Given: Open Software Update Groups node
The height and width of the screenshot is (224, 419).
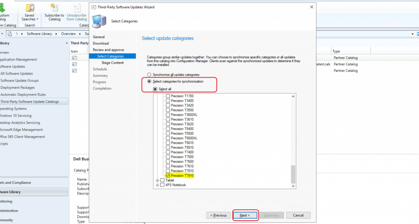Looking at the screenshot, I should tap(20, 81).
